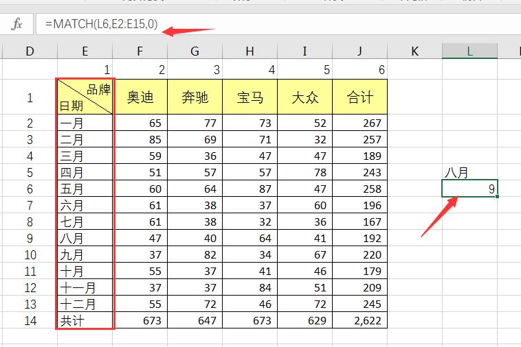Select column J header
The image size is (521, 347).
coord(360,51)
